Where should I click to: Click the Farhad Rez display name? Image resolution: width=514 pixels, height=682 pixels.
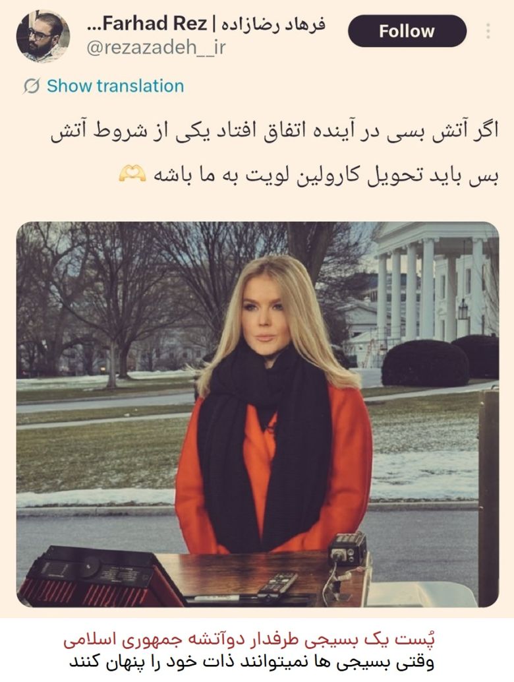point(147,24)
